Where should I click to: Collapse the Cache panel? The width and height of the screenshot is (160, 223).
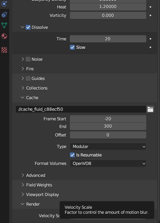click(x=22, y=97)
